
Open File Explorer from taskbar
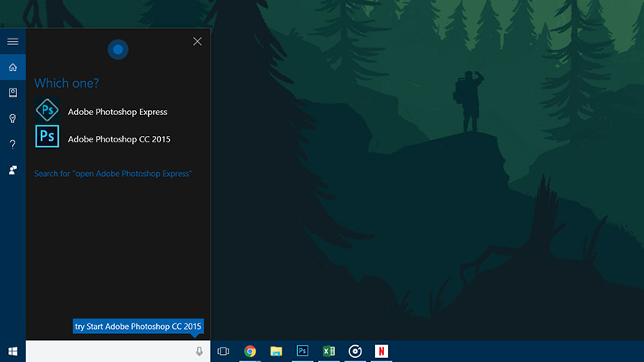[x=276, y=352]
